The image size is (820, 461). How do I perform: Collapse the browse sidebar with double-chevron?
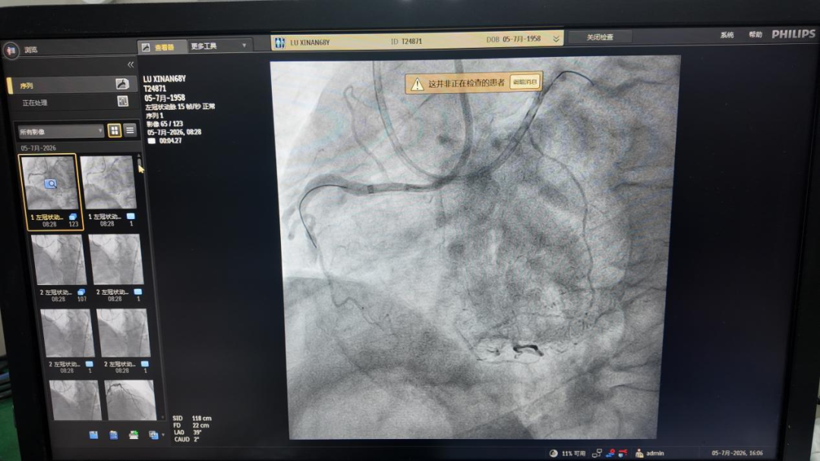point(131,64)
